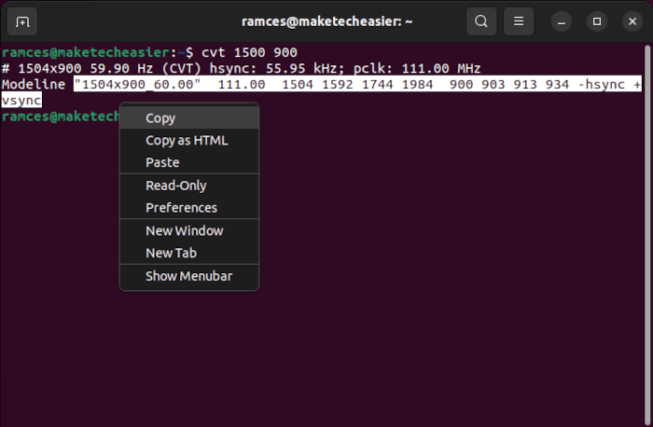
Task: Click the 'hsync: 55.95 kHz;' text
Action: 277,69
